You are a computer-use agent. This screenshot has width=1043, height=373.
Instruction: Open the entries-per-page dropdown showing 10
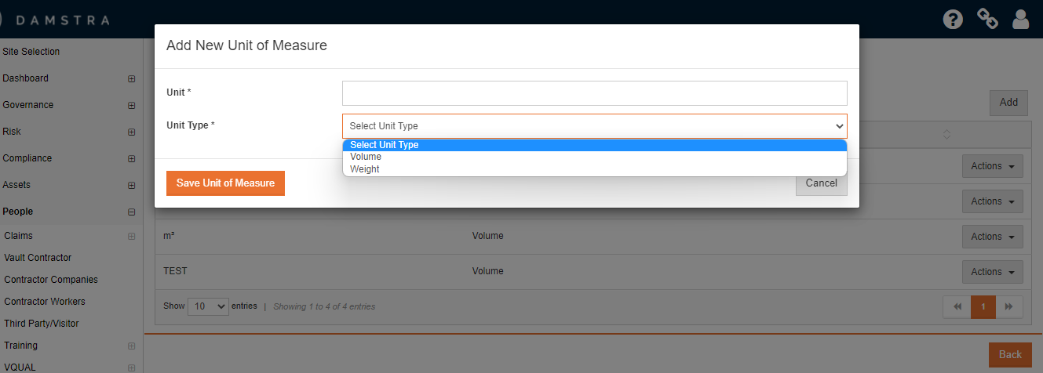point(208,306)
